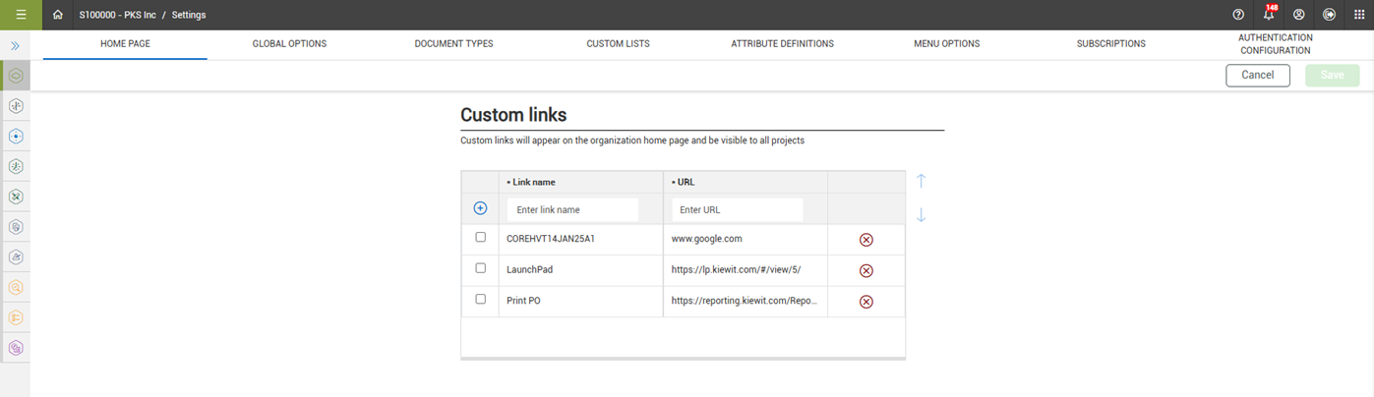1374x397 pixels.
Task: Check the Print PO row checkbox
Action: point(480,299)
